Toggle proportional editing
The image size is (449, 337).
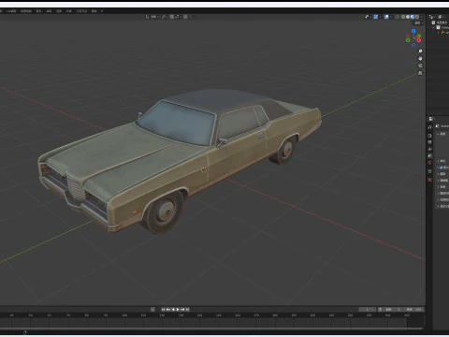tap(185, 17)
